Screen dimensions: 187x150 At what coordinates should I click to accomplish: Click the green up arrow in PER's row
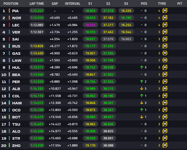(x=142, y=82)
